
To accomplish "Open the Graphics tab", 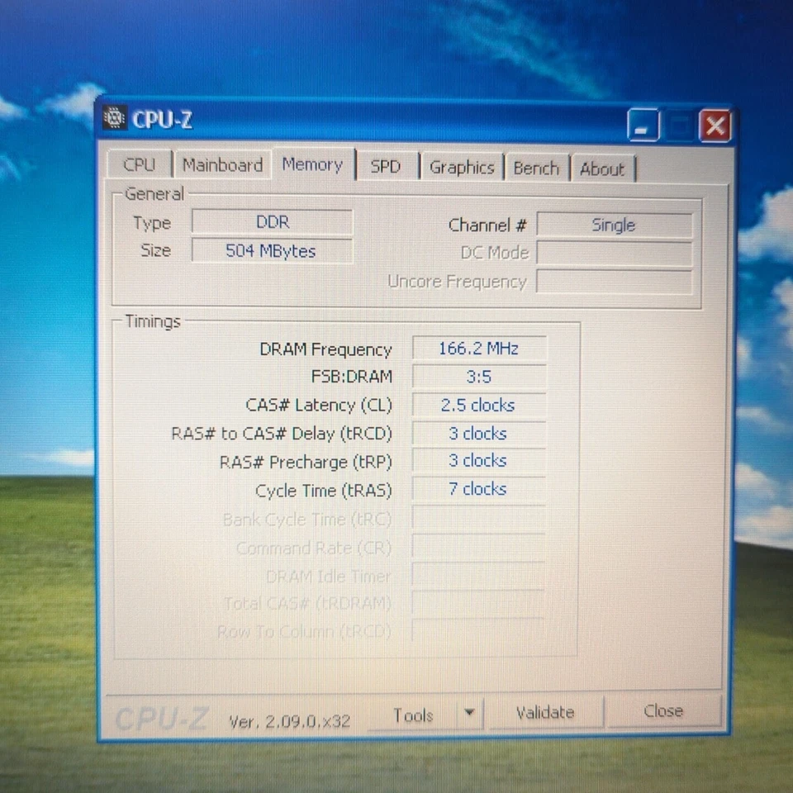I will 461,167.
